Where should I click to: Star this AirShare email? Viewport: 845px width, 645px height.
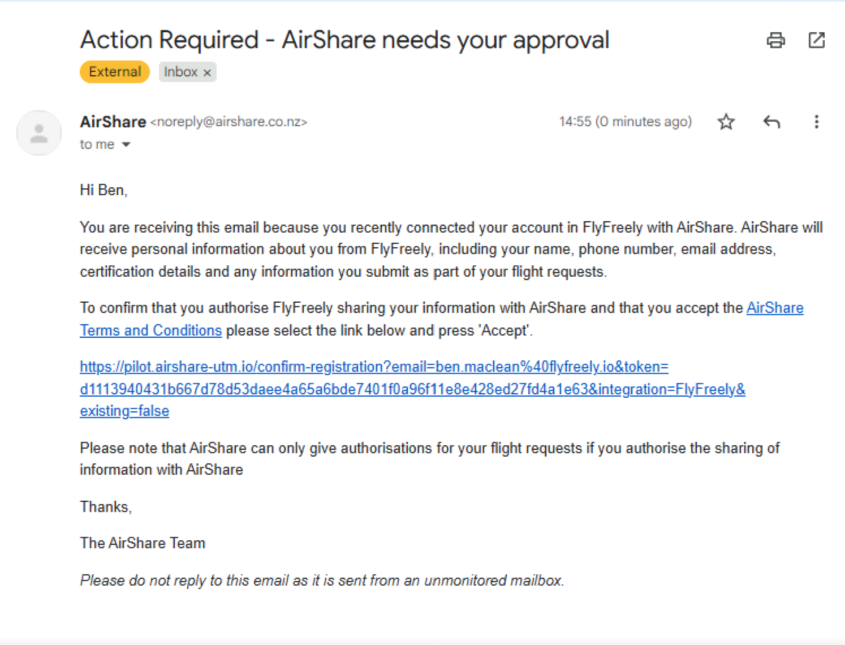click(x=726, y=122)
